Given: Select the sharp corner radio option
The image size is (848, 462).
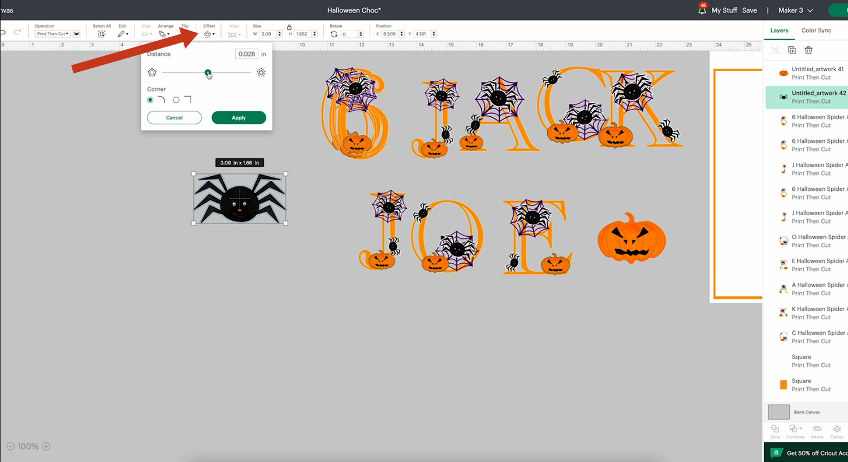Looking at the screenshot, I should pyautogui.click(x=176, y=100).
